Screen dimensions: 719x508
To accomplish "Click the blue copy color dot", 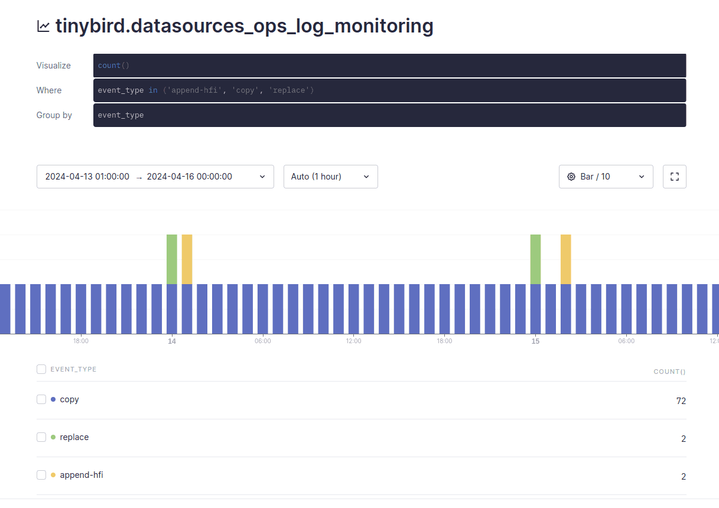I will [x=53, y=399].
